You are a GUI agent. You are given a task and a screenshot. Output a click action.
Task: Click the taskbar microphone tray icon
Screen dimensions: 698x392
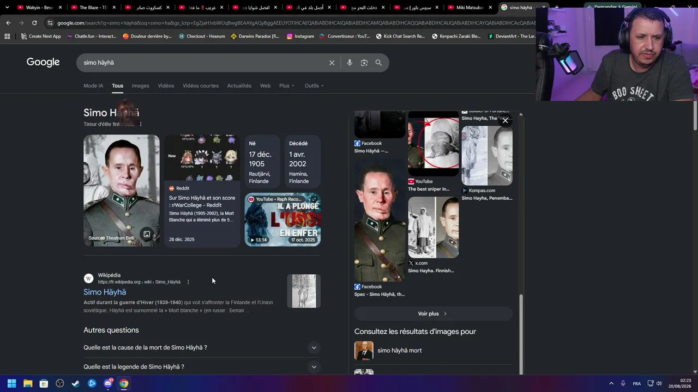click(623, 383)
